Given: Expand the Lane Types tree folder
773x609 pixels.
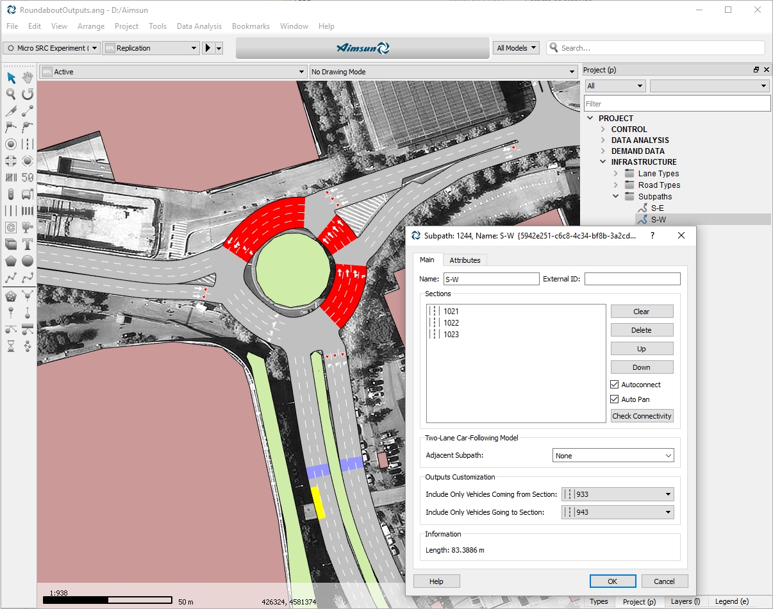Looking at the screenshot, I should (615, 174).
